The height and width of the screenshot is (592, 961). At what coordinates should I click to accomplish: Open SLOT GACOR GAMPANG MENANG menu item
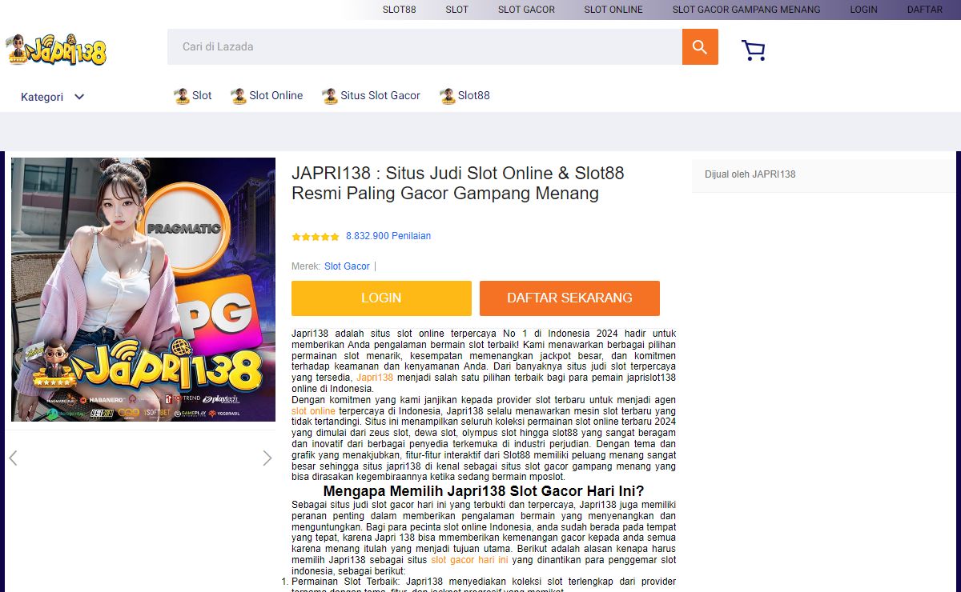pos(746,10)
